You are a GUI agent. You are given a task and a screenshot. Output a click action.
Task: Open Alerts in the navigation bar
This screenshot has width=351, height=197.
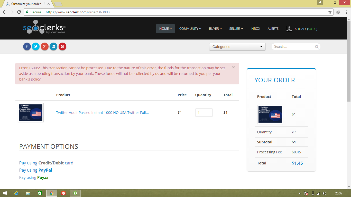(273, 29)
